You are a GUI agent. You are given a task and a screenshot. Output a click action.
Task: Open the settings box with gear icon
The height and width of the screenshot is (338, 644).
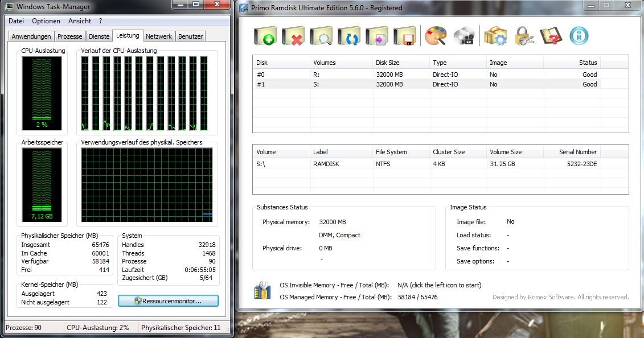click(495, 36)
